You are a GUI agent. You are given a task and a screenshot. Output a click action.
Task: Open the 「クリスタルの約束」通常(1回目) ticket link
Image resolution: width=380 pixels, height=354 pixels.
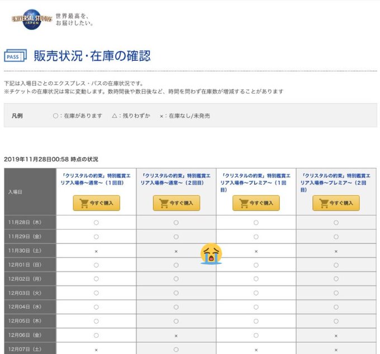[96, 179]
